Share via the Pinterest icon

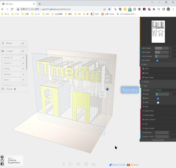tap(86, 164)
